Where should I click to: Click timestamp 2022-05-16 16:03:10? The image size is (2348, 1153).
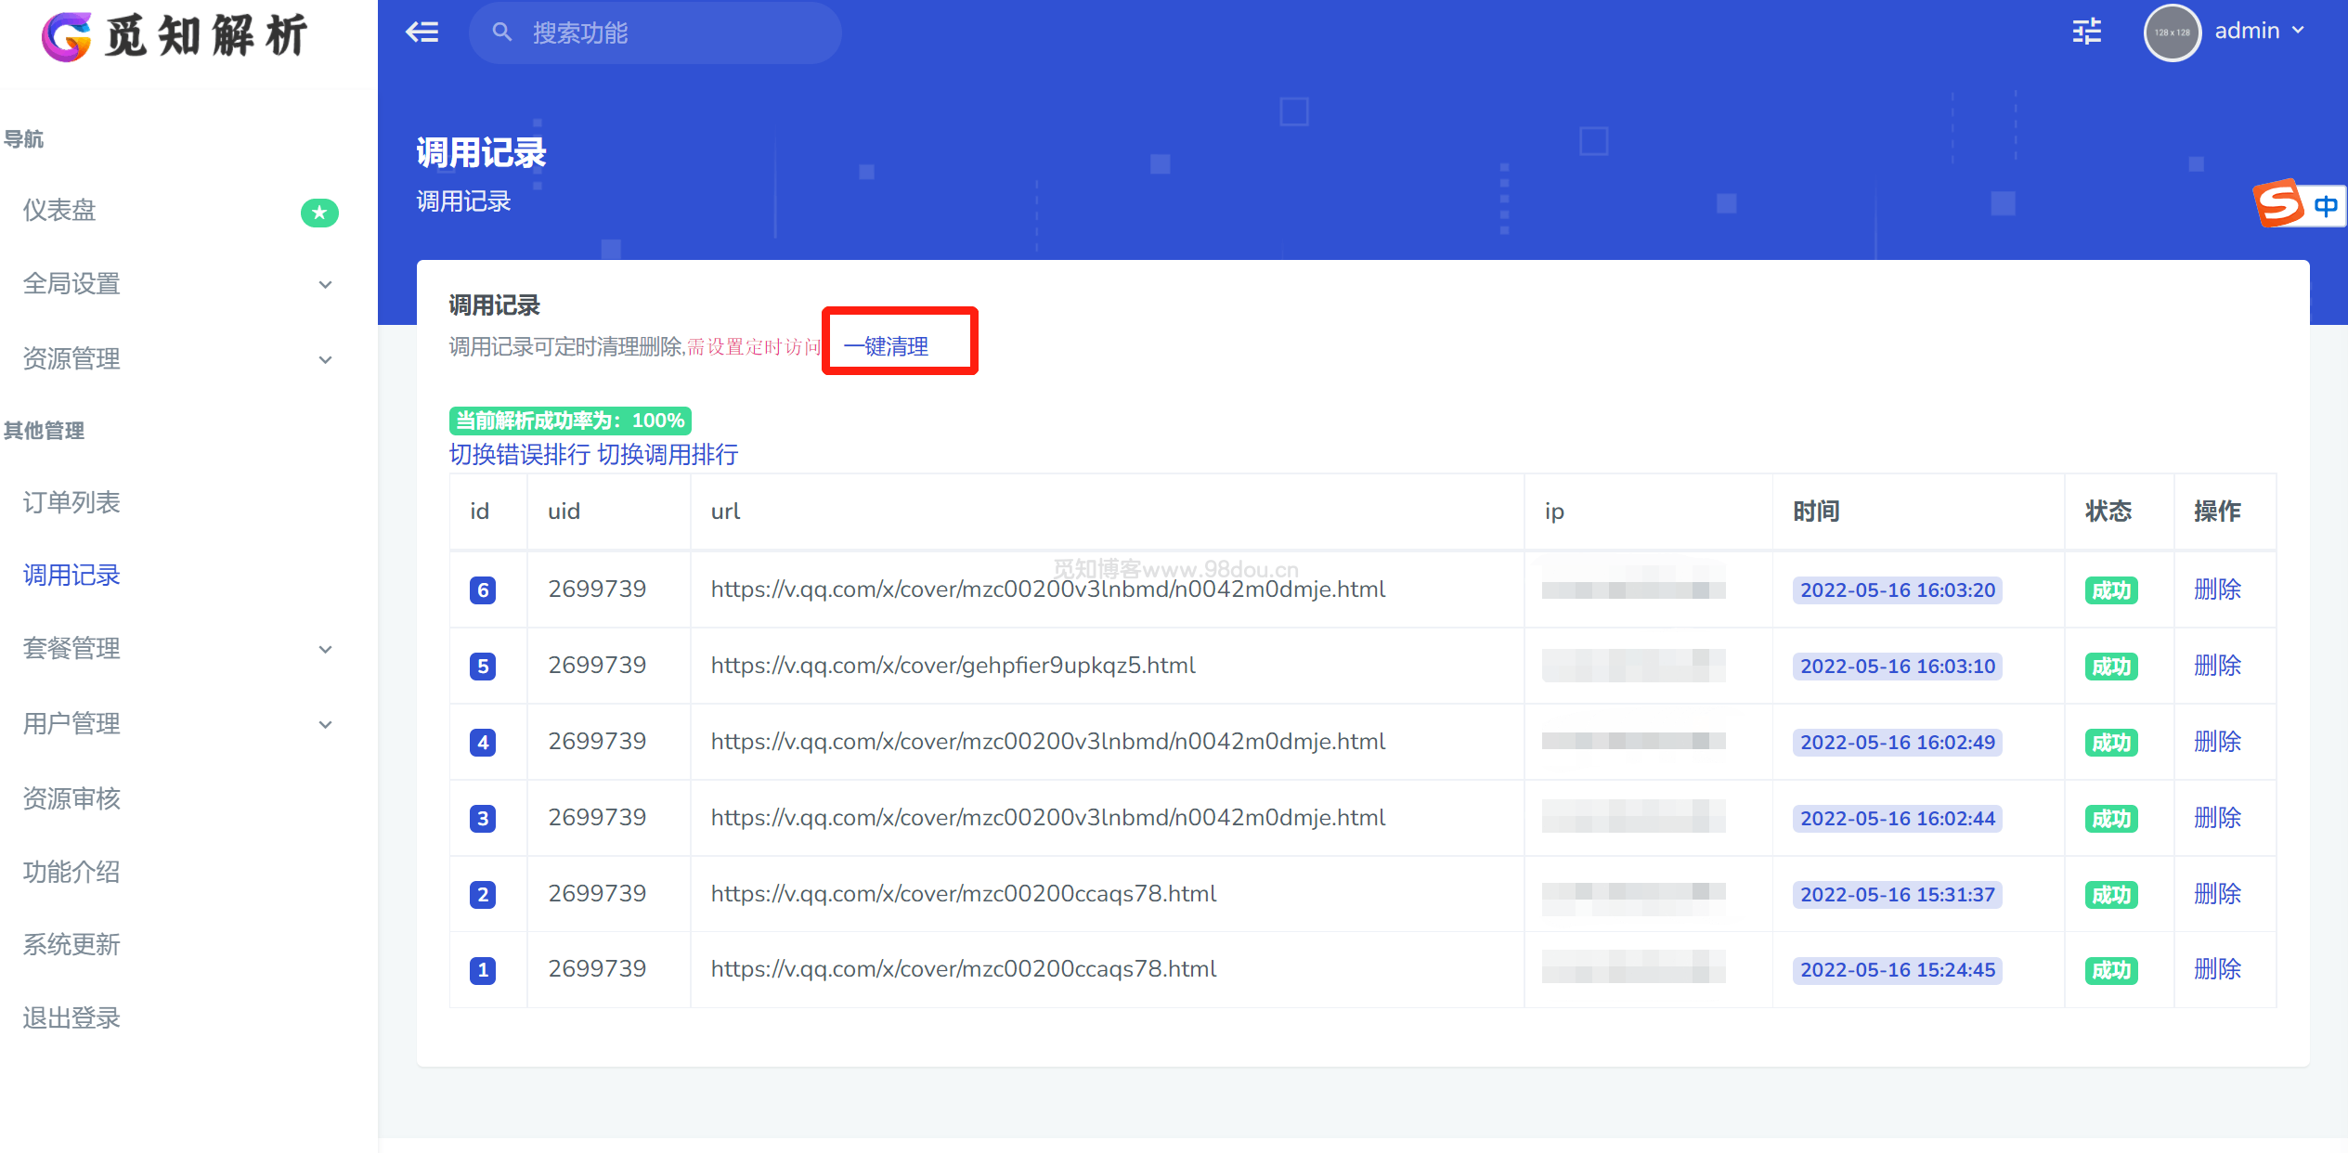1898,667
